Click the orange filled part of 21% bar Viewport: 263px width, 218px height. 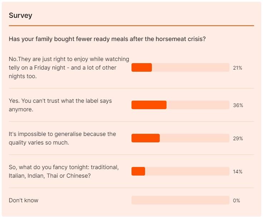[142, 67]
